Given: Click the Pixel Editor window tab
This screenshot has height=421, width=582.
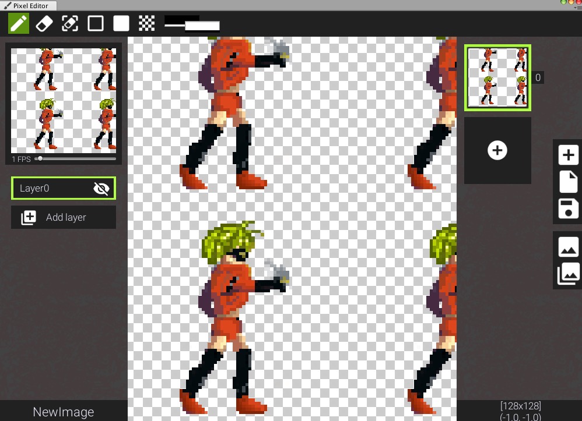Looking at the screenshot, I should 28,6.
